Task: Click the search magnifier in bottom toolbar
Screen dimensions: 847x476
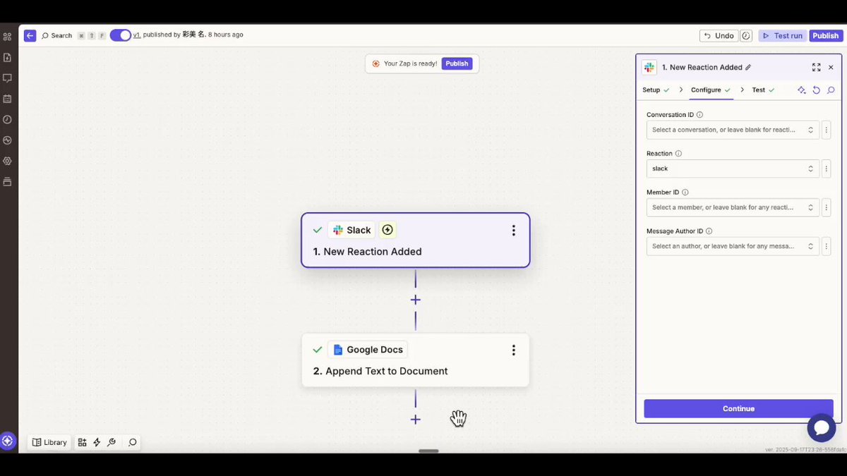Action: pos(132,443)
